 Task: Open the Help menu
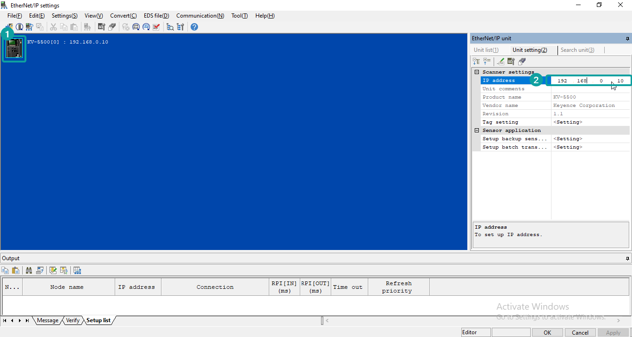(265, 16)
